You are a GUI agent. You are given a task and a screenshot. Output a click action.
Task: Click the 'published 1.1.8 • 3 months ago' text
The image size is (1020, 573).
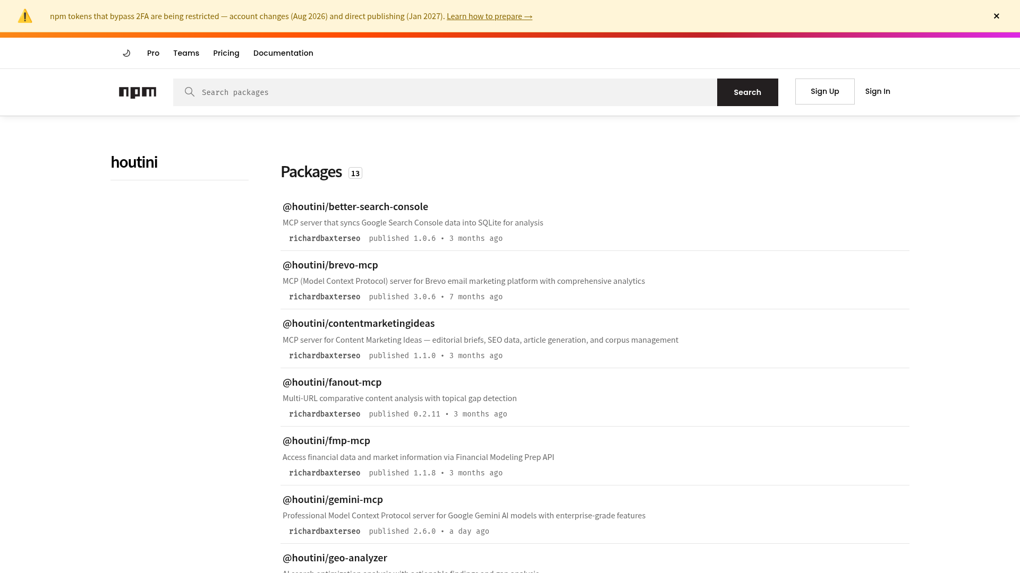point(436,473)
